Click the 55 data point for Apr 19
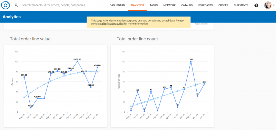Viewport: 276px width, 130px height. click(x=204, y=84)
